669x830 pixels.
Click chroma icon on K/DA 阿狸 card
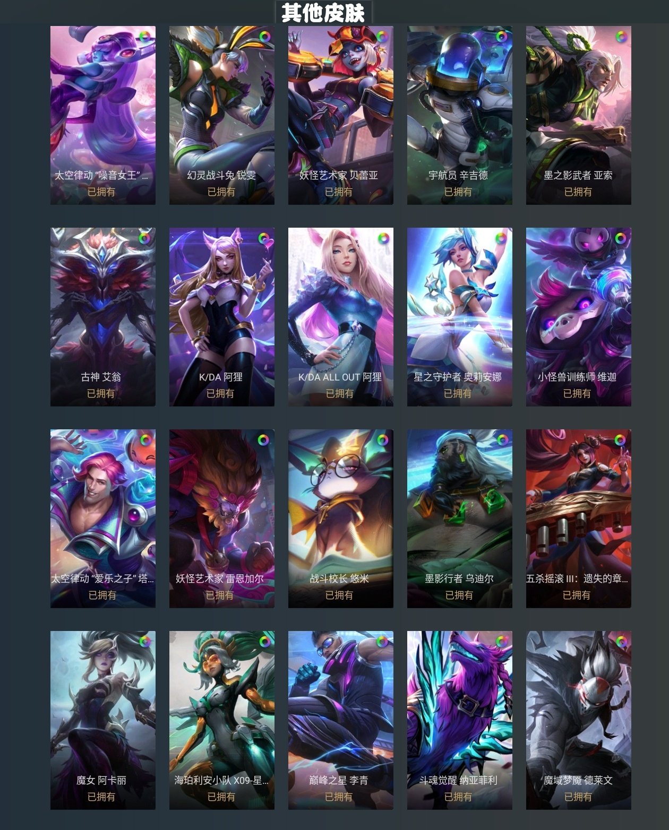(264, 239)
